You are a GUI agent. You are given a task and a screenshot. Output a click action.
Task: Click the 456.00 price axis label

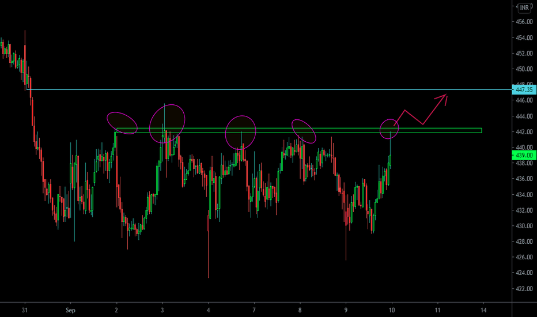click(x=524, y=22)
